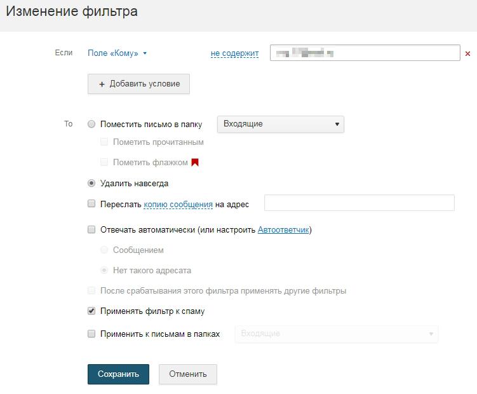The height and width of the screenshot is (394, 477).
Task: Select the Нет такого адресата radio option
Action: 104,270
